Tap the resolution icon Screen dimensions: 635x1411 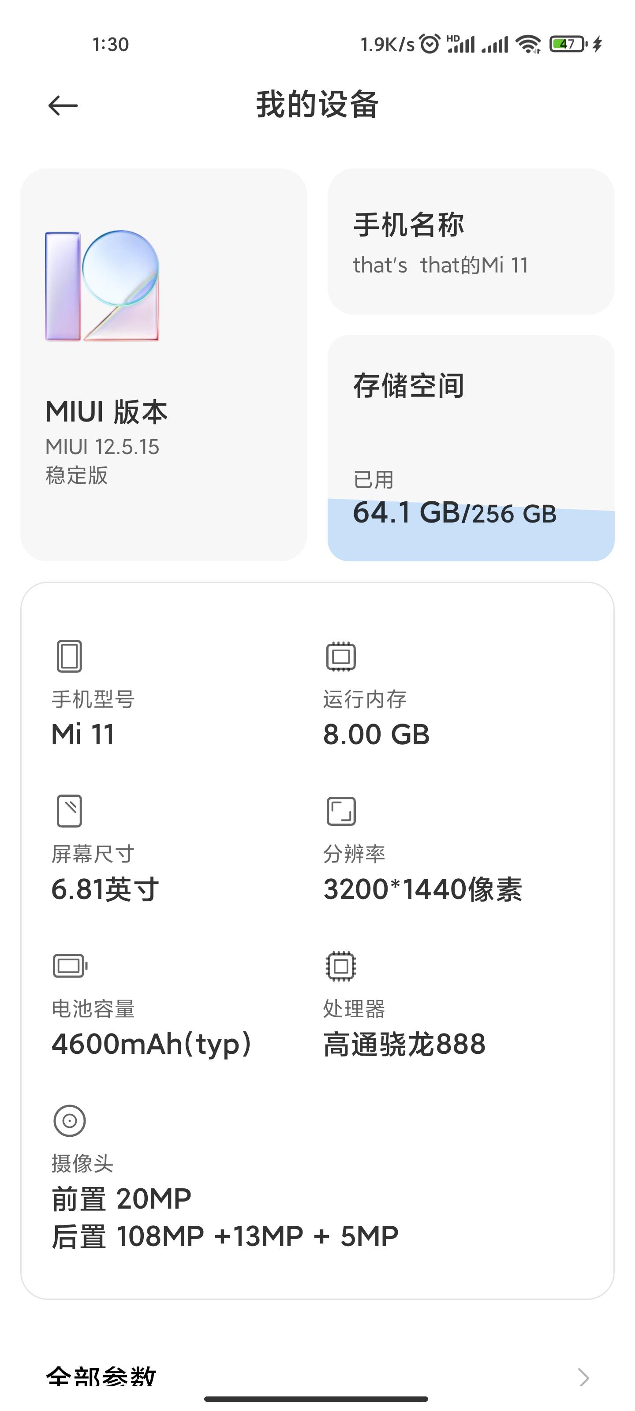341,811
